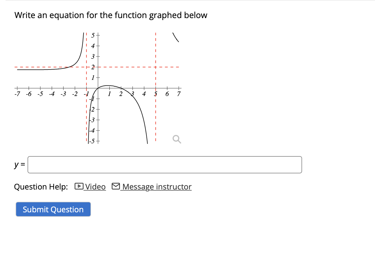Click the y-axis label 5
This screenshot has width=375, height=256.
pyautogui.click(x=93, y=35)
